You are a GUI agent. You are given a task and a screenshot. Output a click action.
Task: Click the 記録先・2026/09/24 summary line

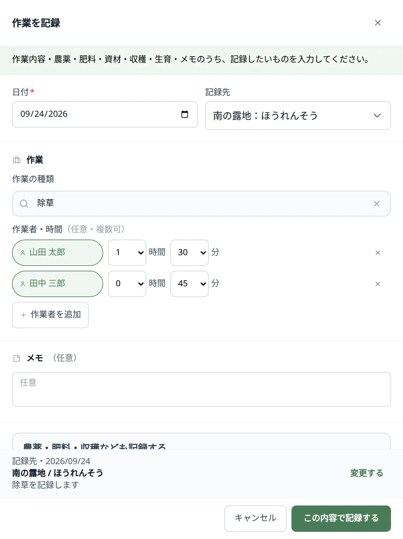point(51,461)
